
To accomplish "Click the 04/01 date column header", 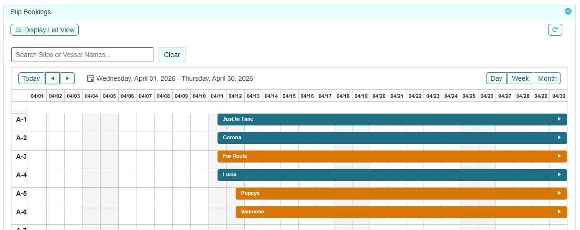I will tap(37, 96).
